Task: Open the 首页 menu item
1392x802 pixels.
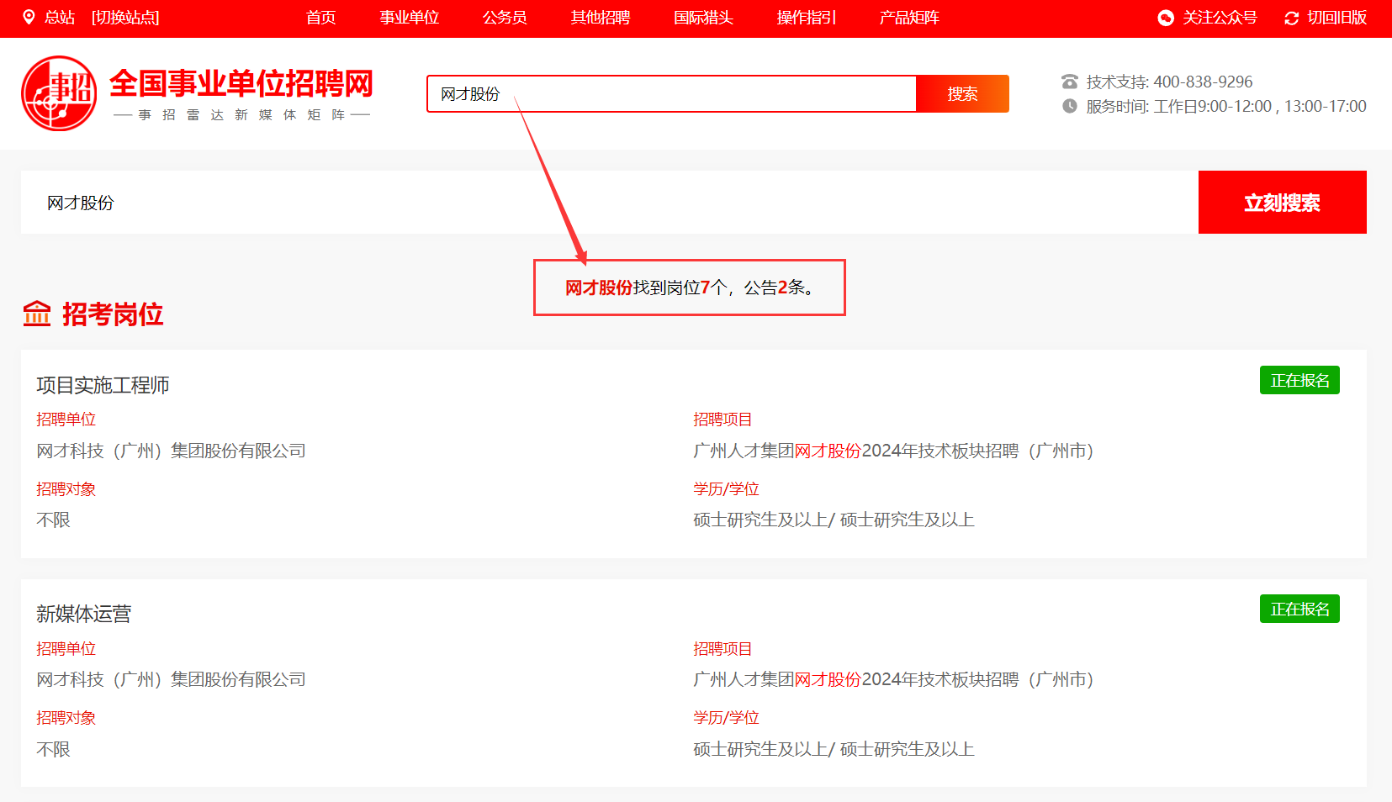Action: coord(320,18)
